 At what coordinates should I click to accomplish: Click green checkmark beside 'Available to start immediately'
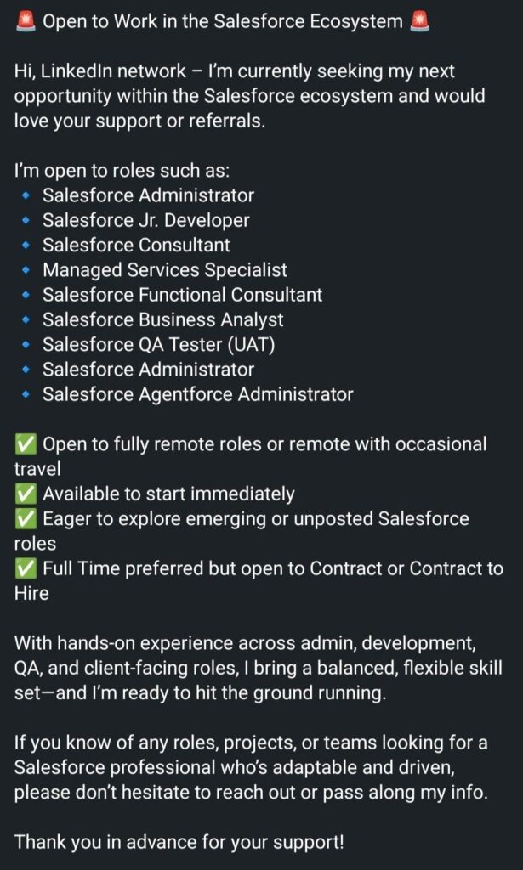[x=26, y=494]
